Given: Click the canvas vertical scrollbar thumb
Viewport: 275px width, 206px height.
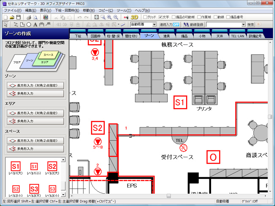Looking at the screenshot, I should 270,117.
